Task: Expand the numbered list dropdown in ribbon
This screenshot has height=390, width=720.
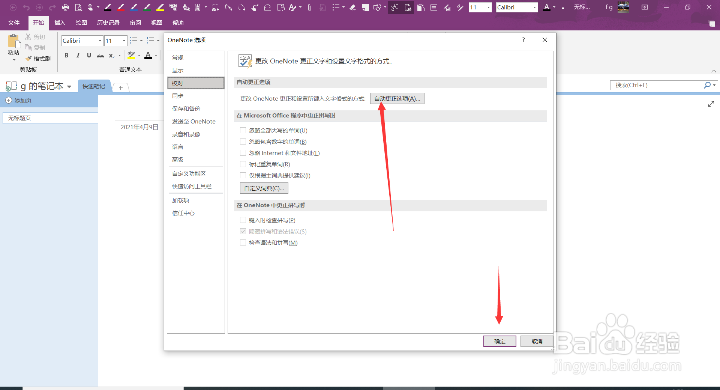Action: 158,41
